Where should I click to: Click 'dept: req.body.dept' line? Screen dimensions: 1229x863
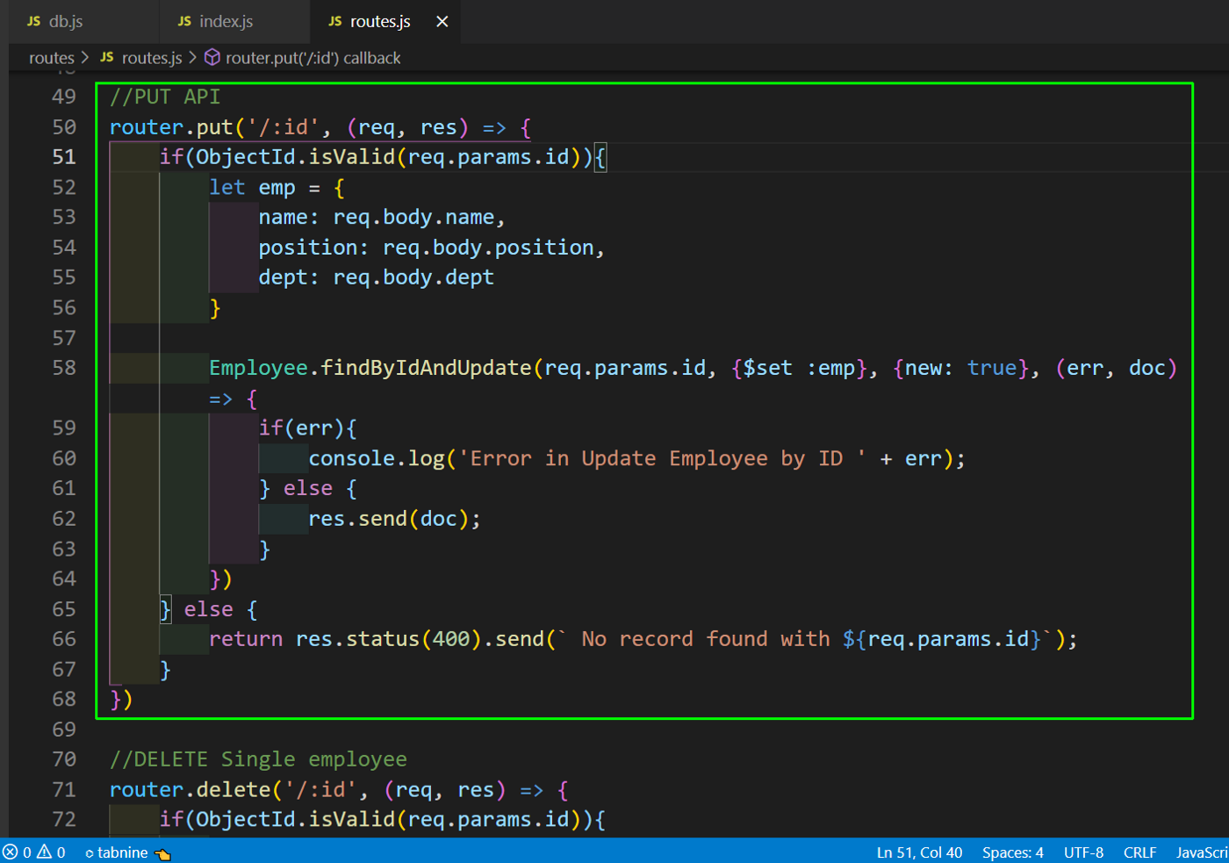(x=377, y=277)
